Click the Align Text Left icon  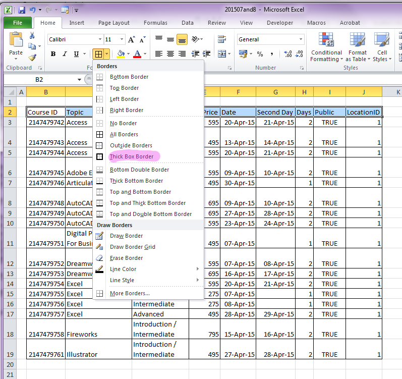coord(159,54)
